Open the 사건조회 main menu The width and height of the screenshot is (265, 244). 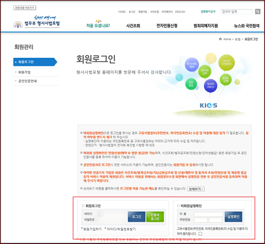tap(133, 26)
